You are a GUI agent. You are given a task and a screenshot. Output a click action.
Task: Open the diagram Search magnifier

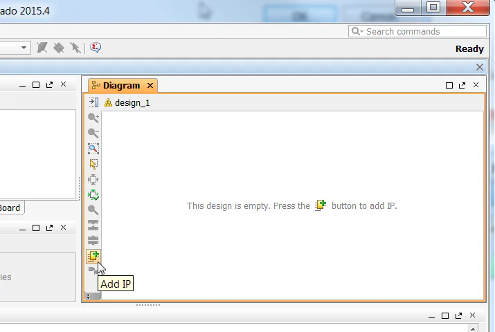point(93,210)
